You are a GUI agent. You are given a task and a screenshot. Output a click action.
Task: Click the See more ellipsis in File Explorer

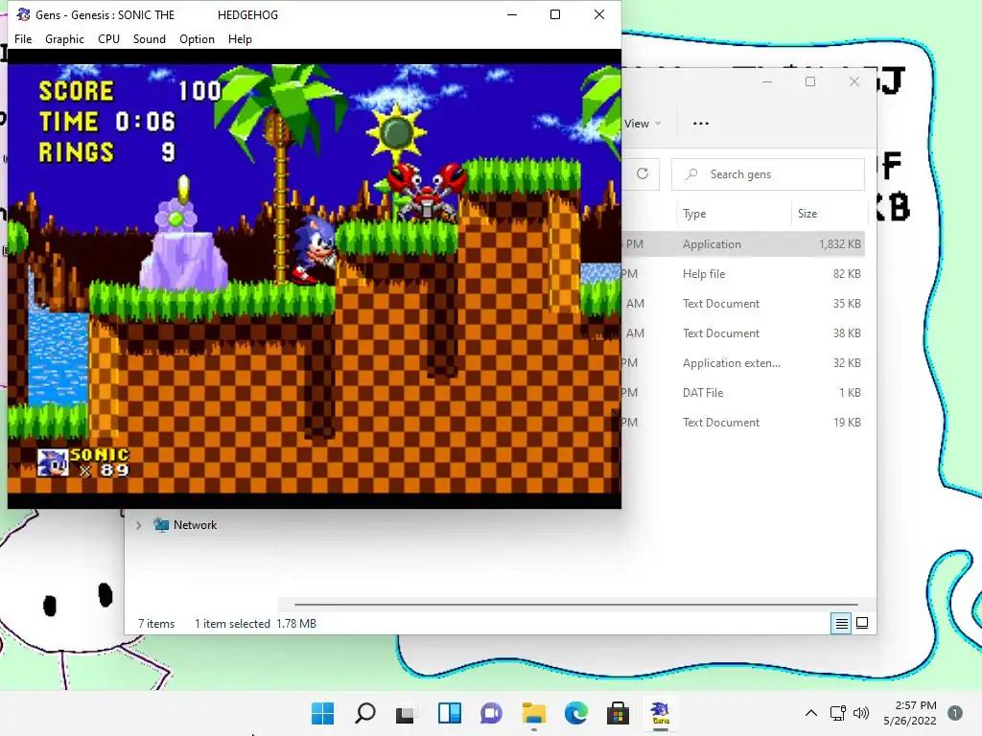click(701, 124)
